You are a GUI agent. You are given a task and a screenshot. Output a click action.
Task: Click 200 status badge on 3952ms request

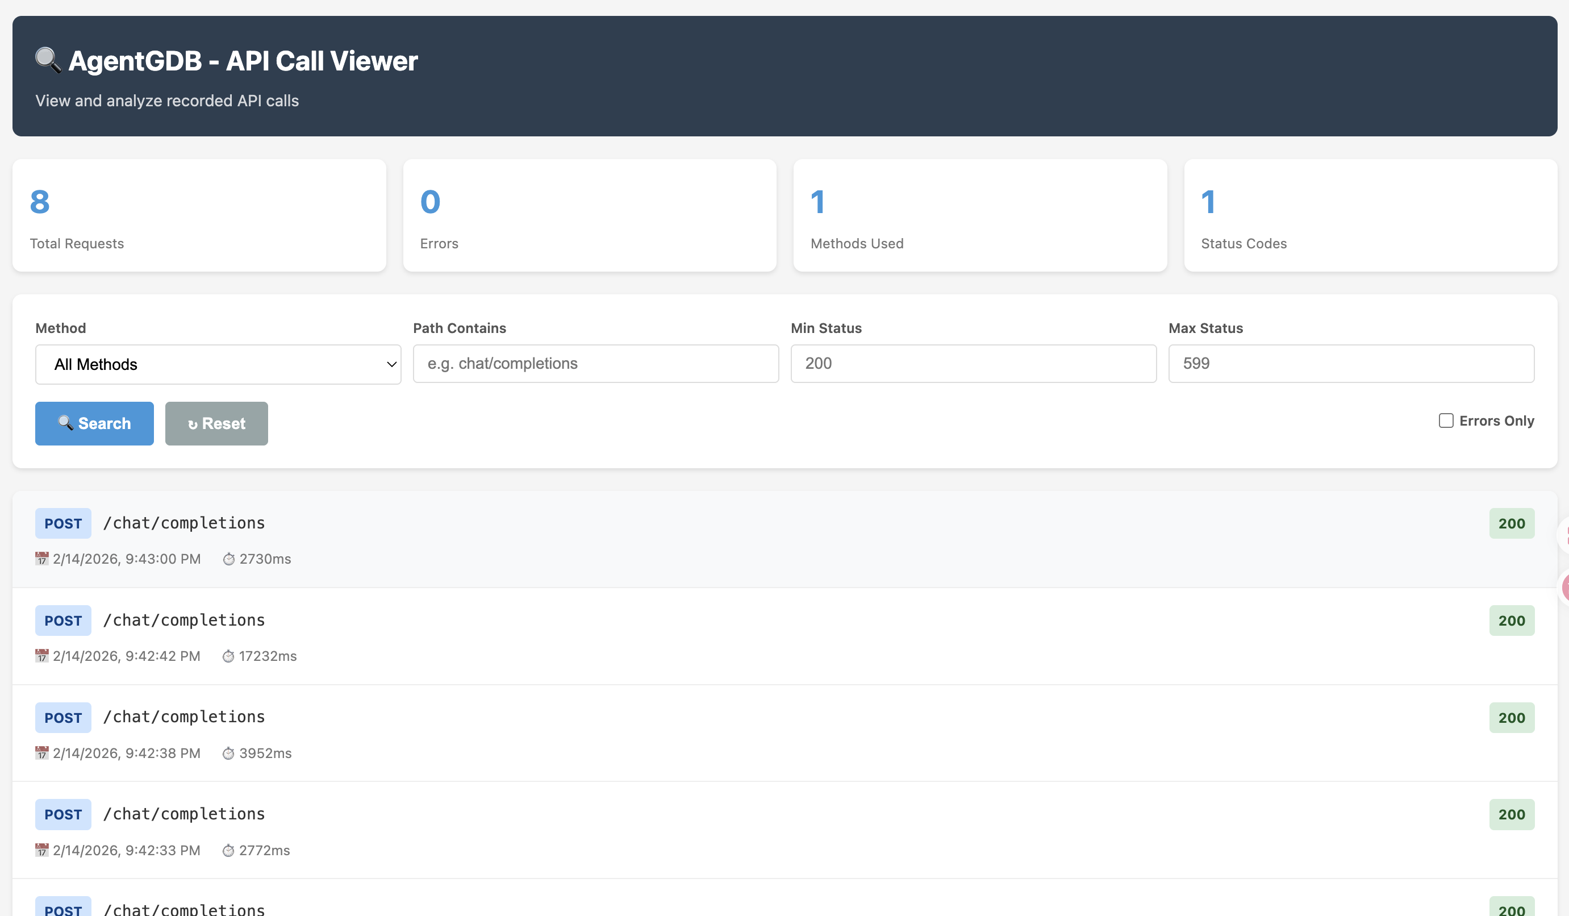[1511, 718]
